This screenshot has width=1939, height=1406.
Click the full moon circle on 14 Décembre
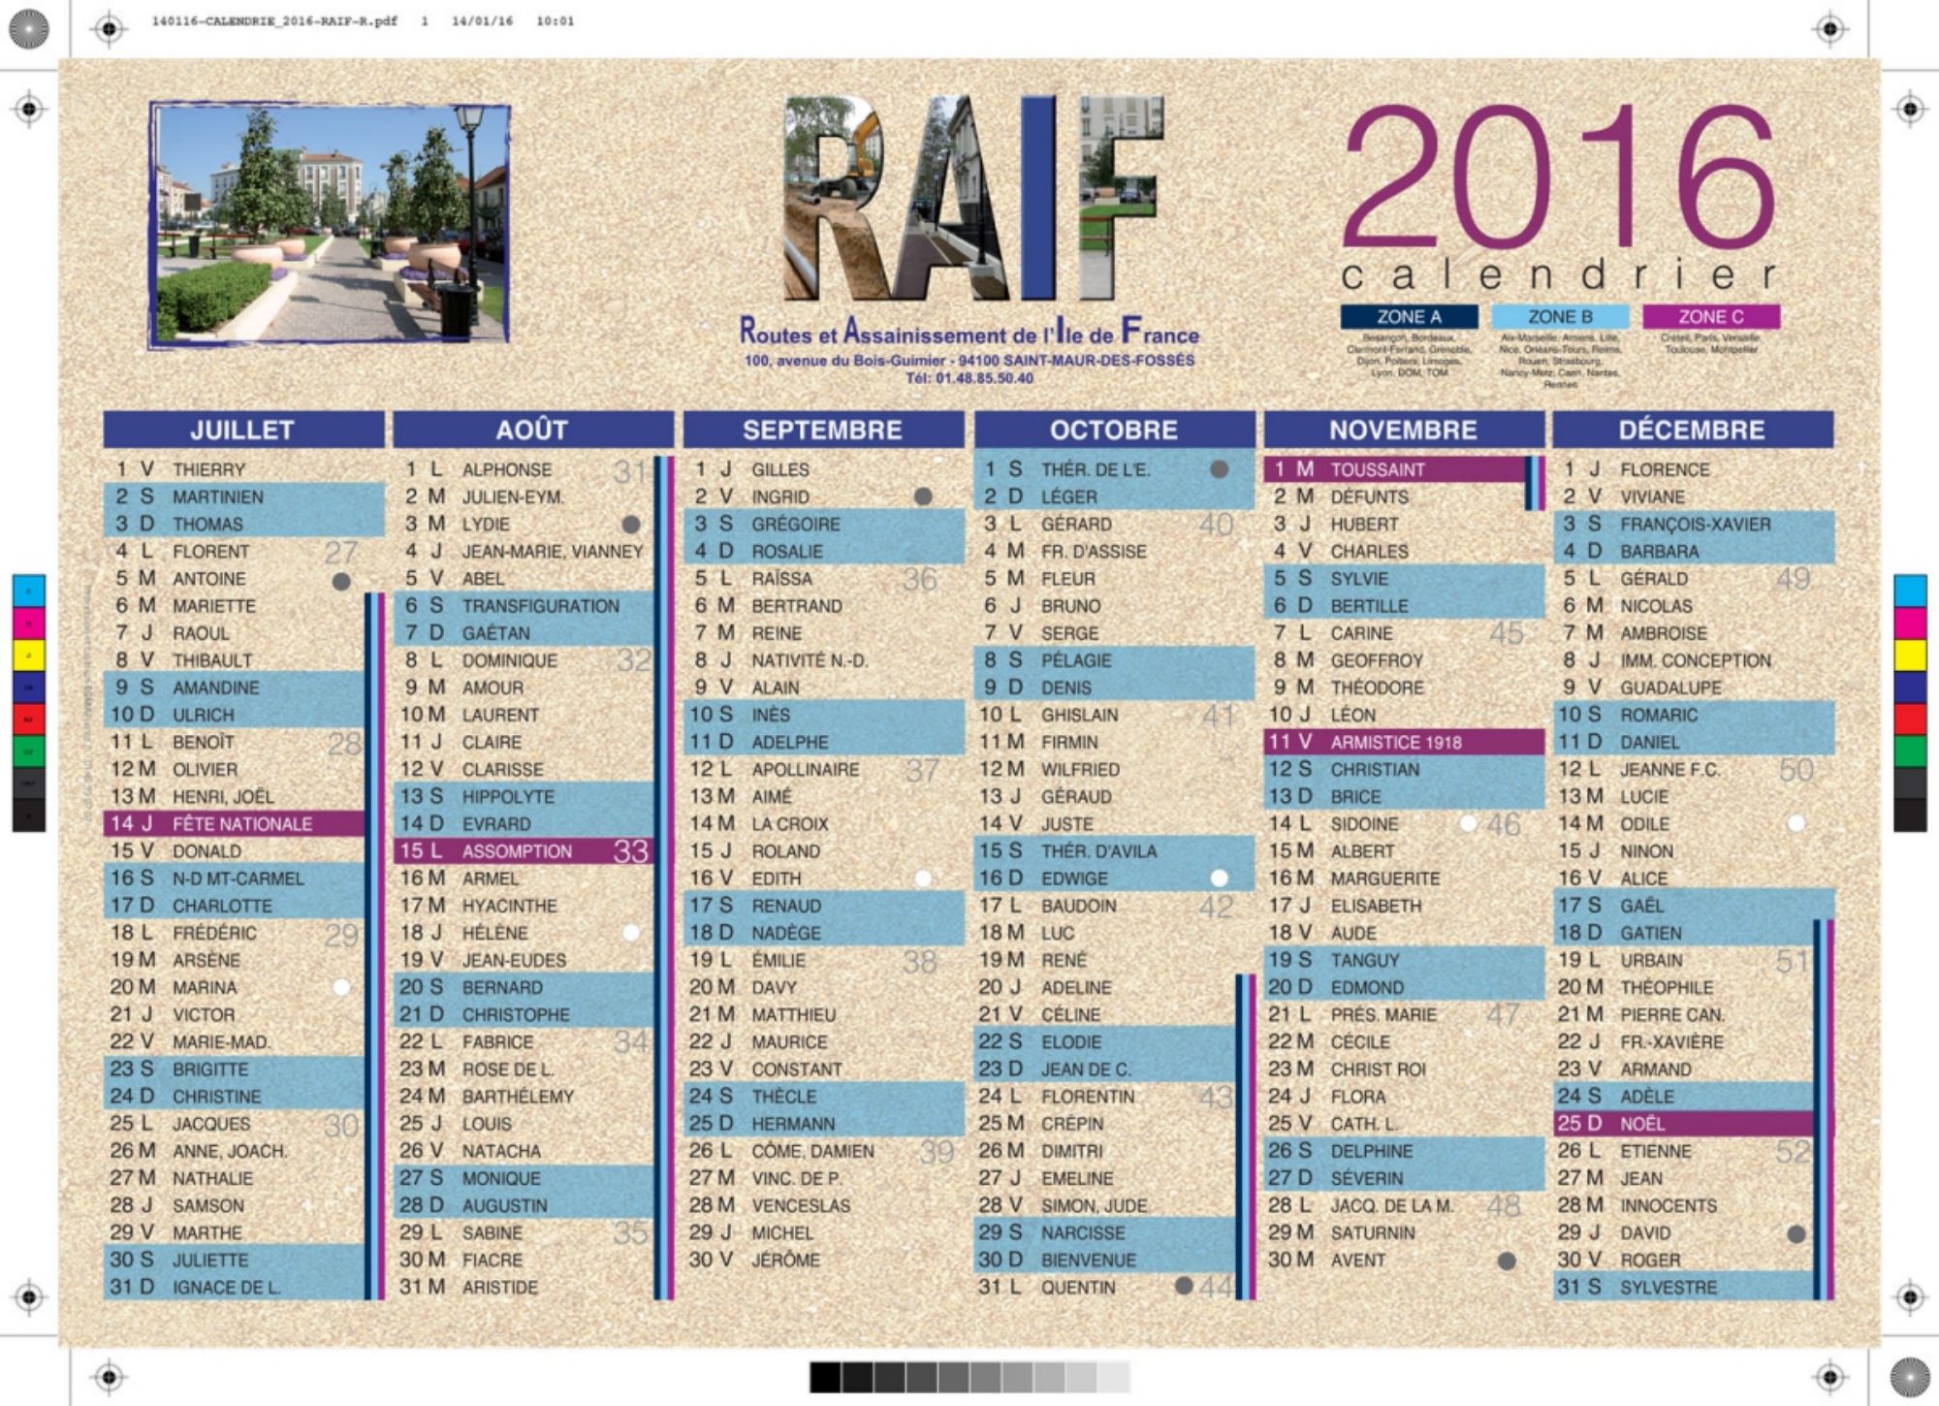(x=1796, y=823)
